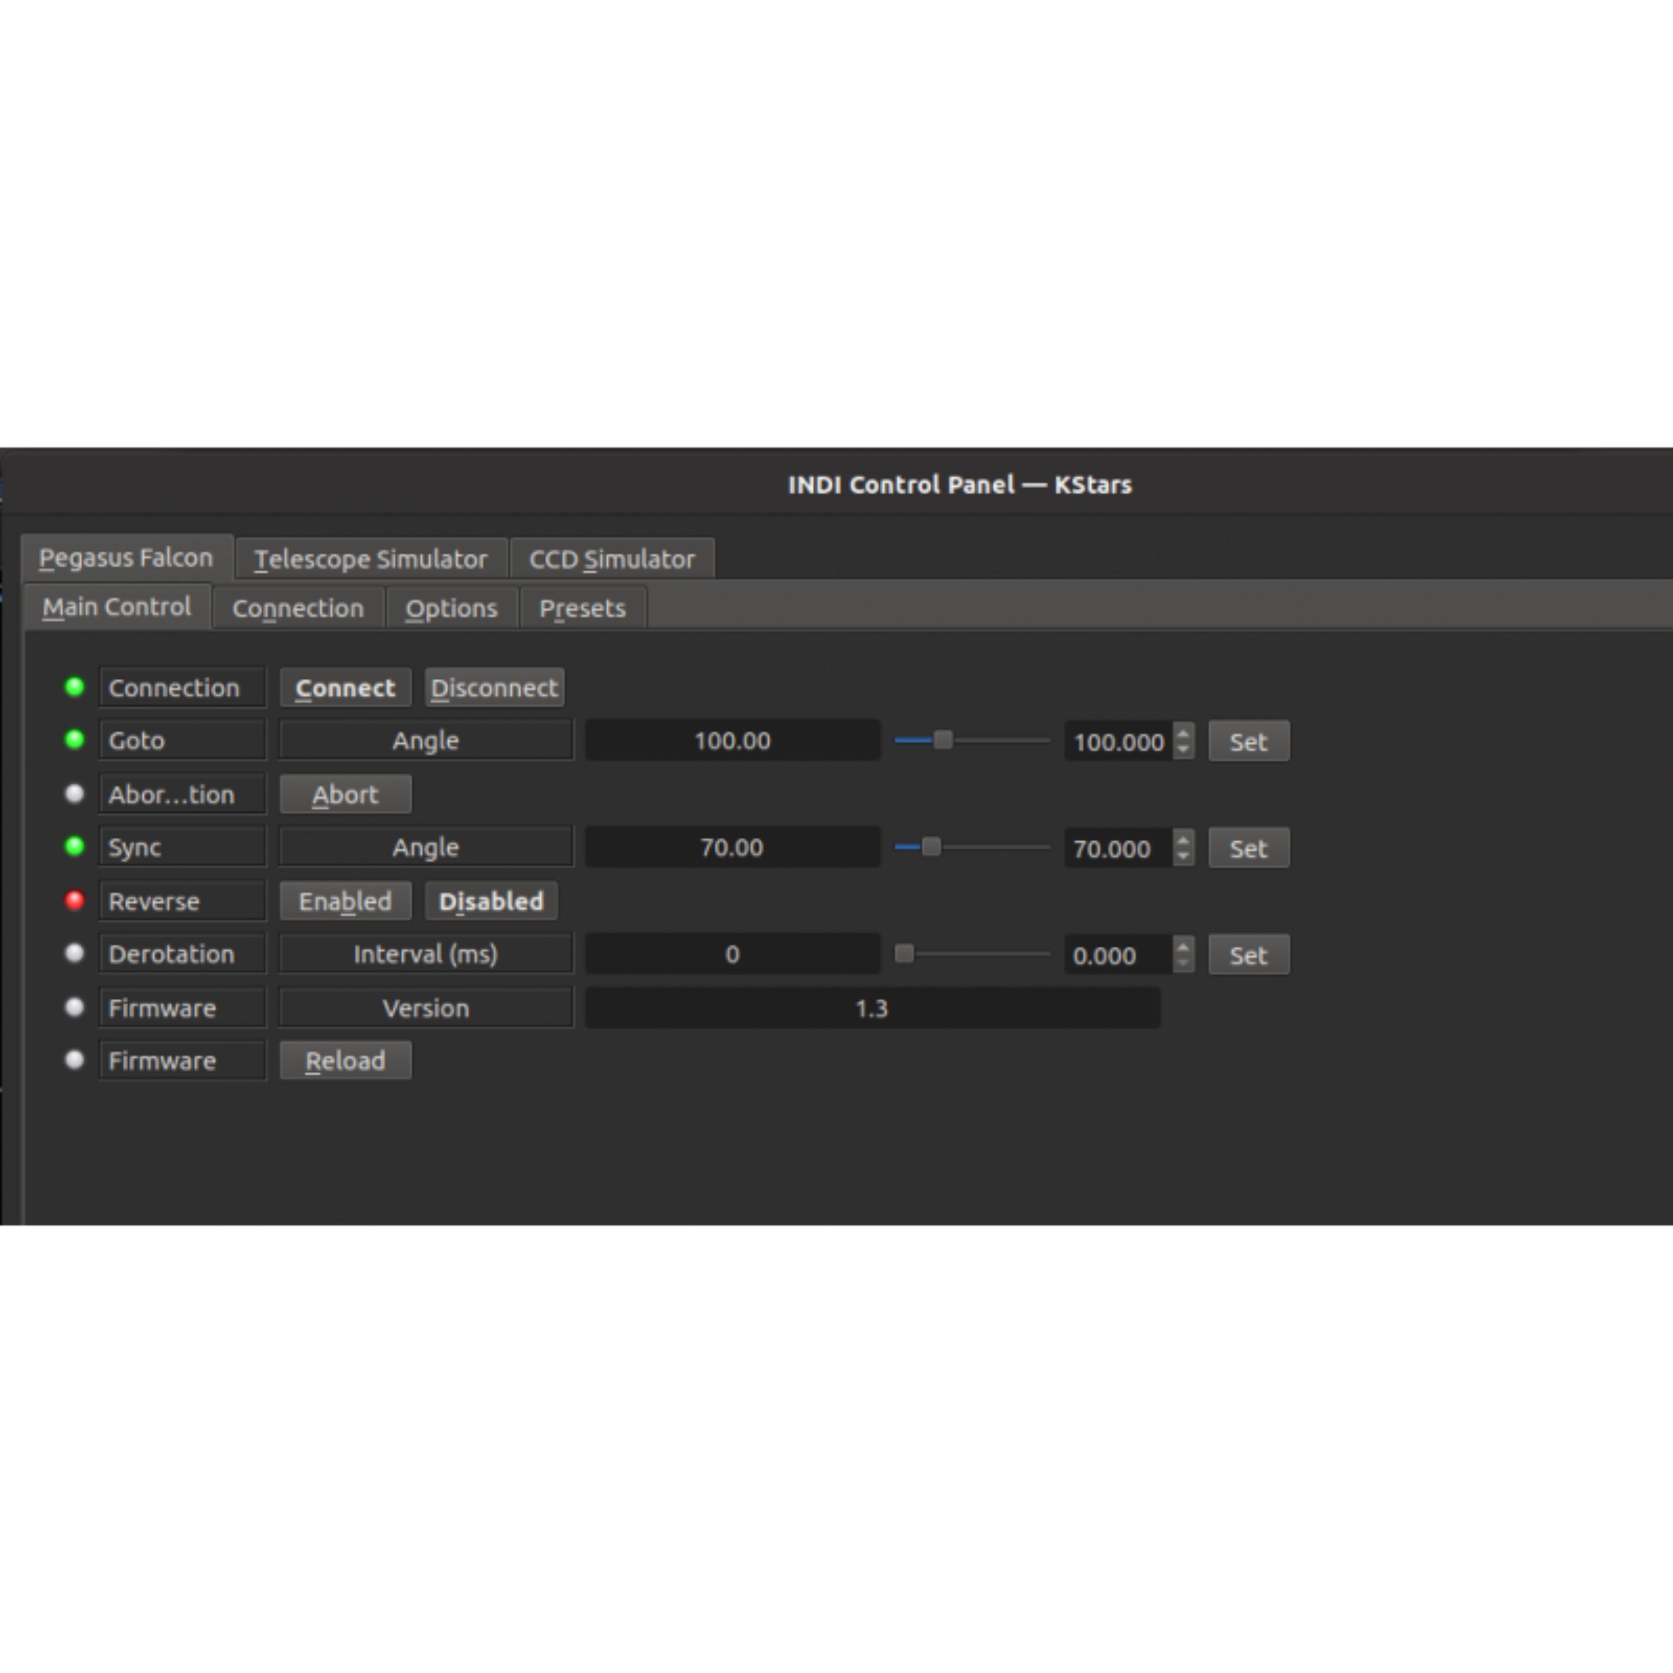
Task: Decrease the Derotation interval with the down arrow
Action: 1184,964
